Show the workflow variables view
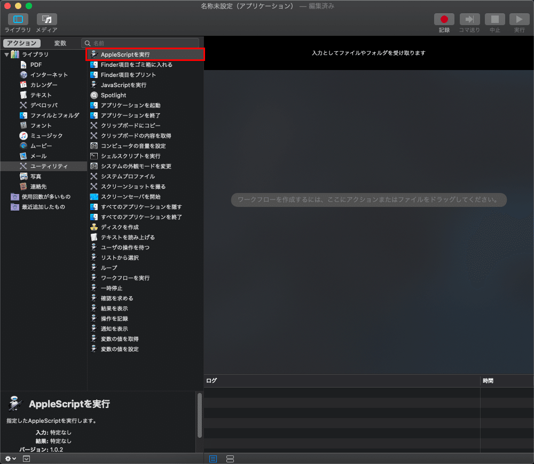Viewport: 534px width, 464px height. [x=230, y=459]
